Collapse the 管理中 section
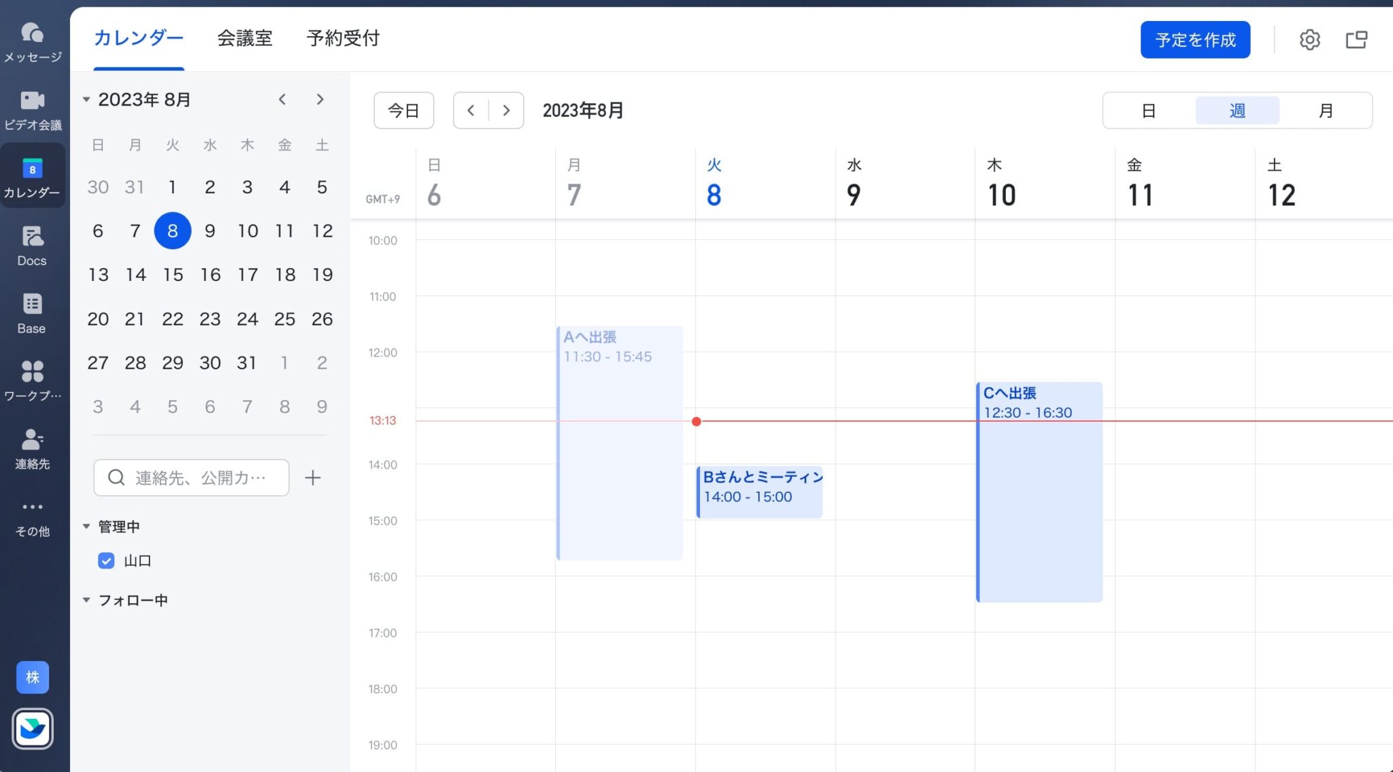 [x=86, y=526]
